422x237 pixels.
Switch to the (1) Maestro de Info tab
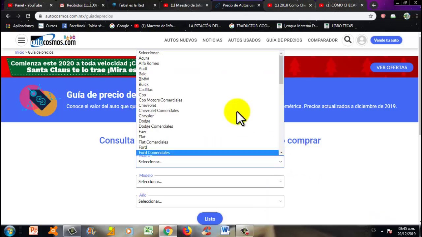pos(185,5)
